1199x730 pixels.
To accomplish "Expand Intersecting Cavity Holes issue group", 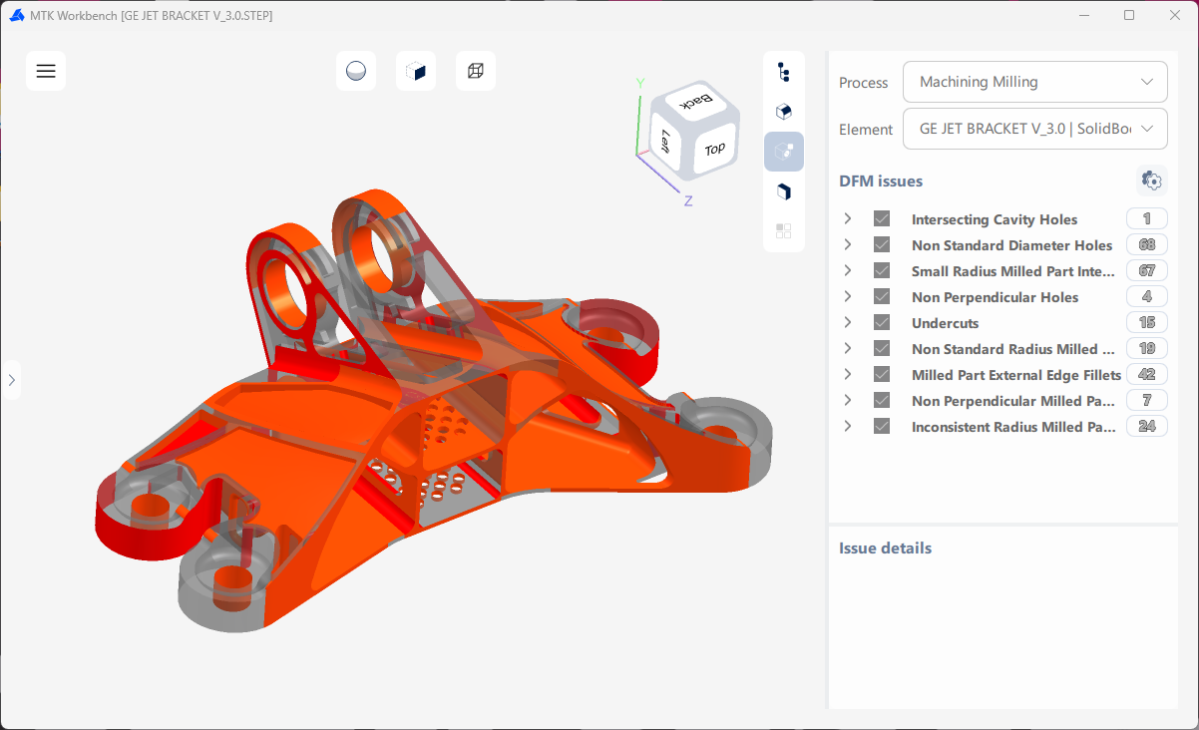I will (x=848, y=219).
